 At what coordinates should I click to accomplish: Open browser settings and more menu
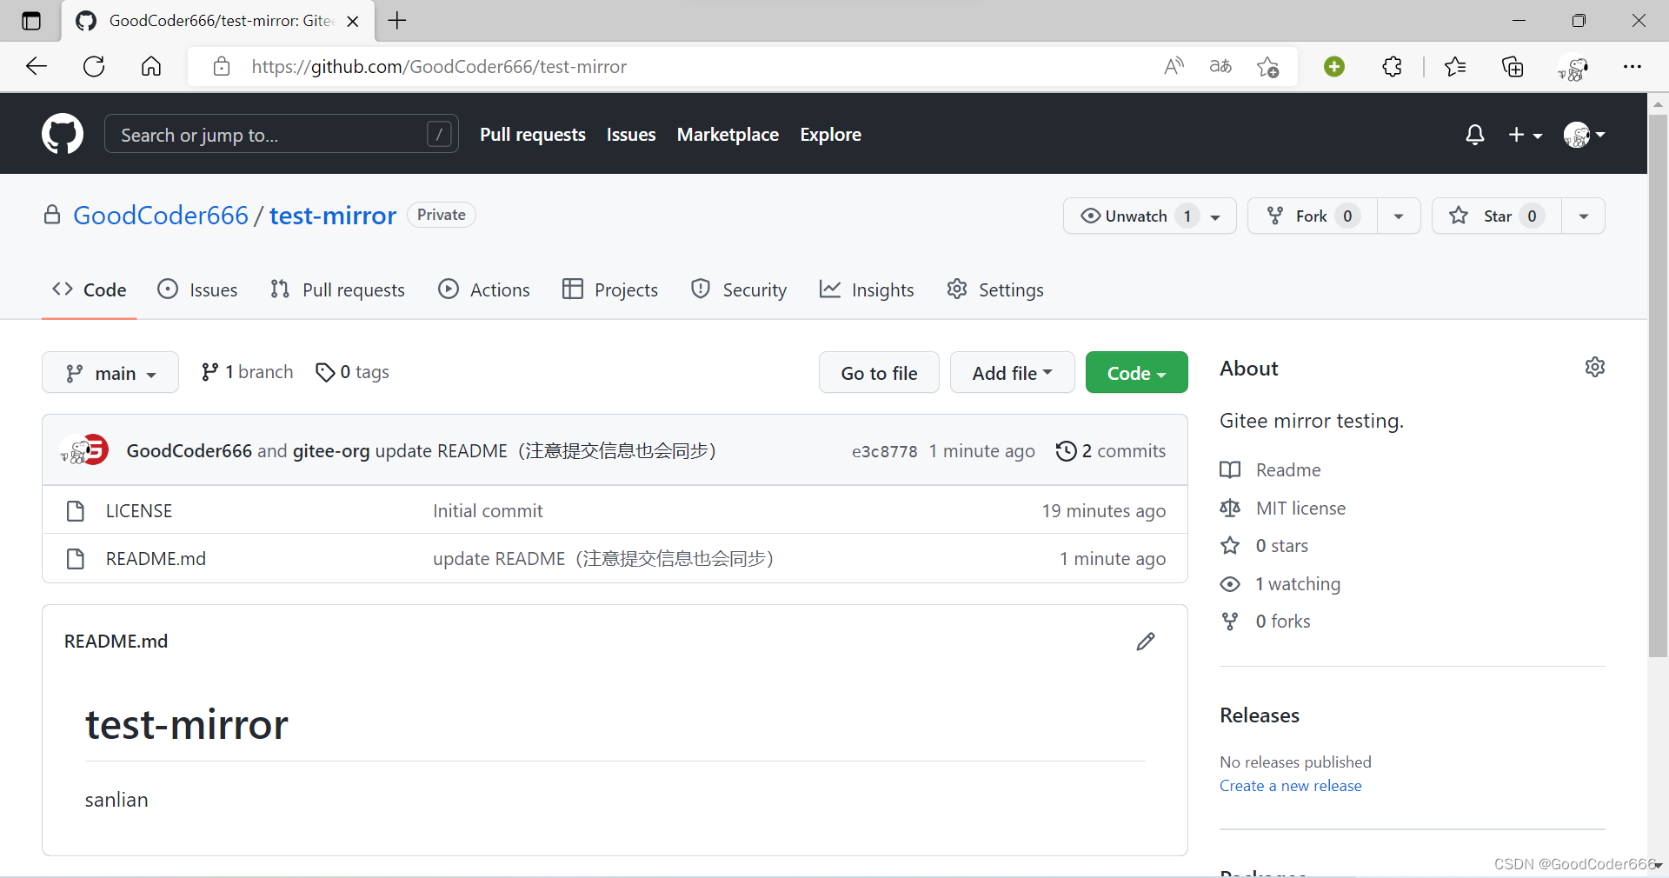point(1632,67)
